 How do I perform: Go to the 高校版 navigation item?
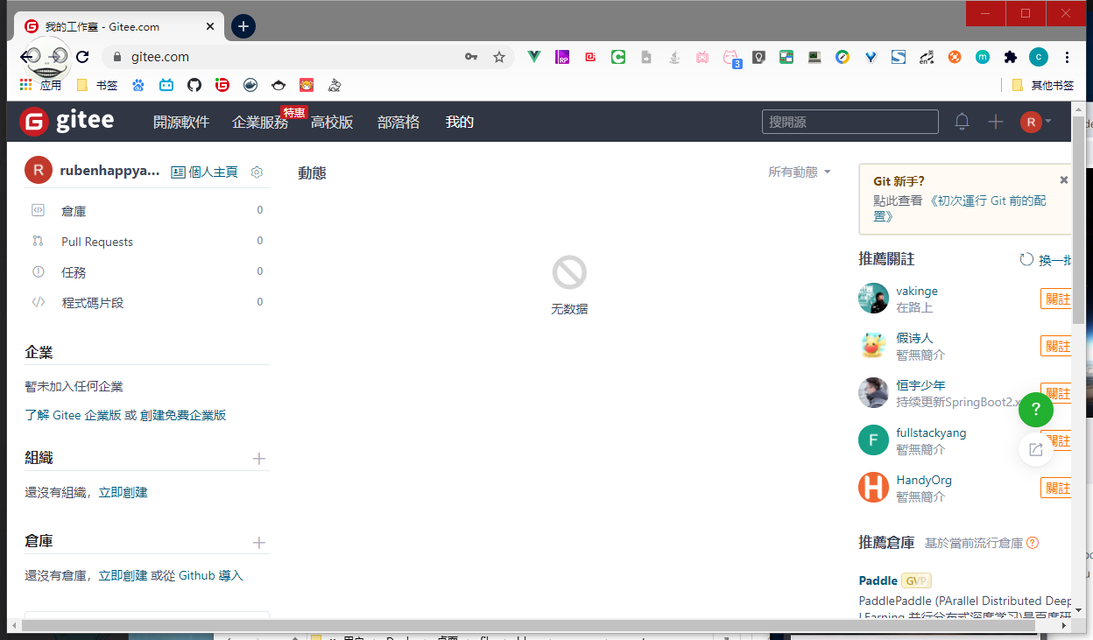[332, 122]
